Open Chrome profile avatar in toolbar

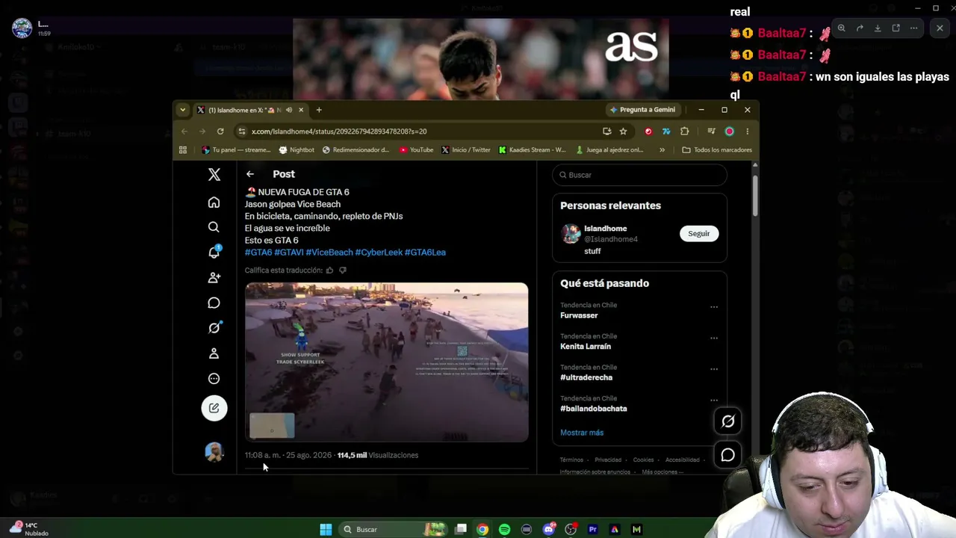click(729, 132)
